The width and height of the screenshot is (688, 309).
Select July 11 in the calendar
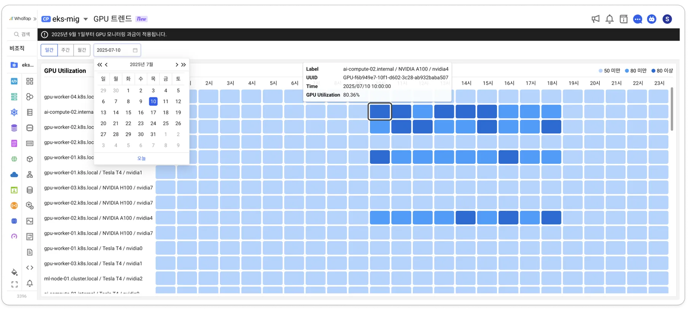pyautogui.click(x=166, y=101)
